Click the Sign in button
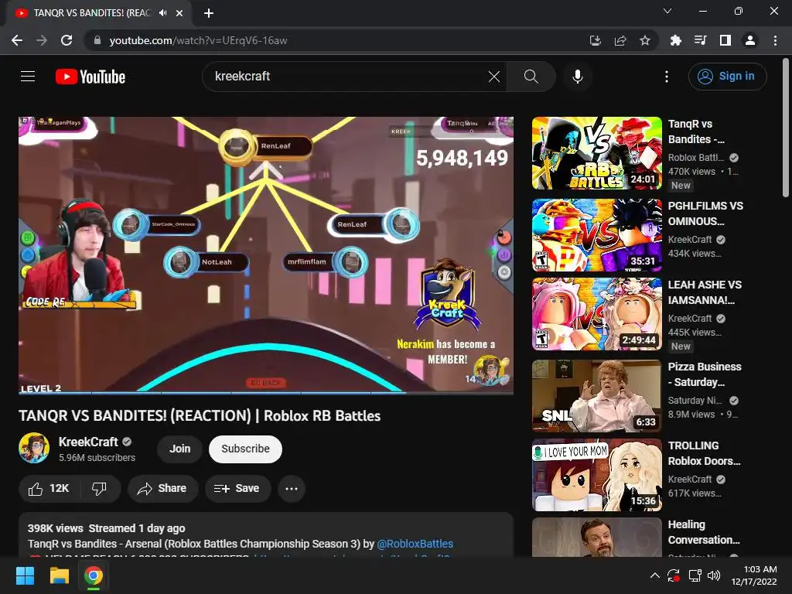The width and height of the screenshot is (792, 594). 727,77
